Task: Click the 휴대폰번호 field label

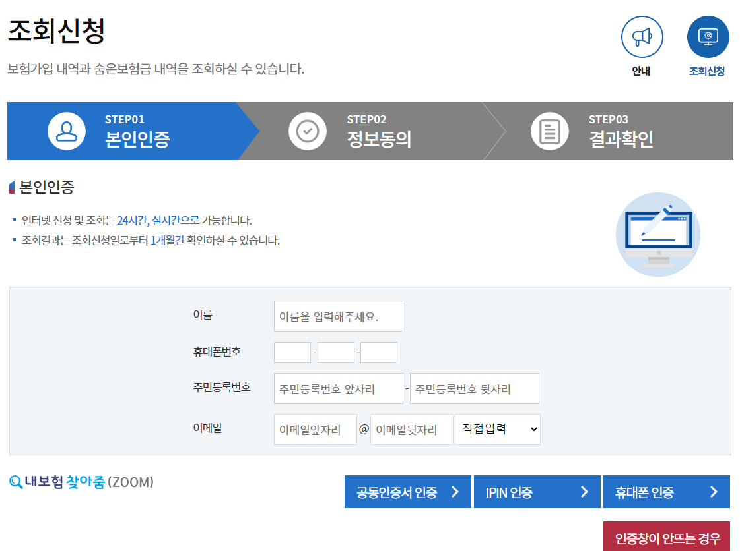Action: click(x=217, y=351)
